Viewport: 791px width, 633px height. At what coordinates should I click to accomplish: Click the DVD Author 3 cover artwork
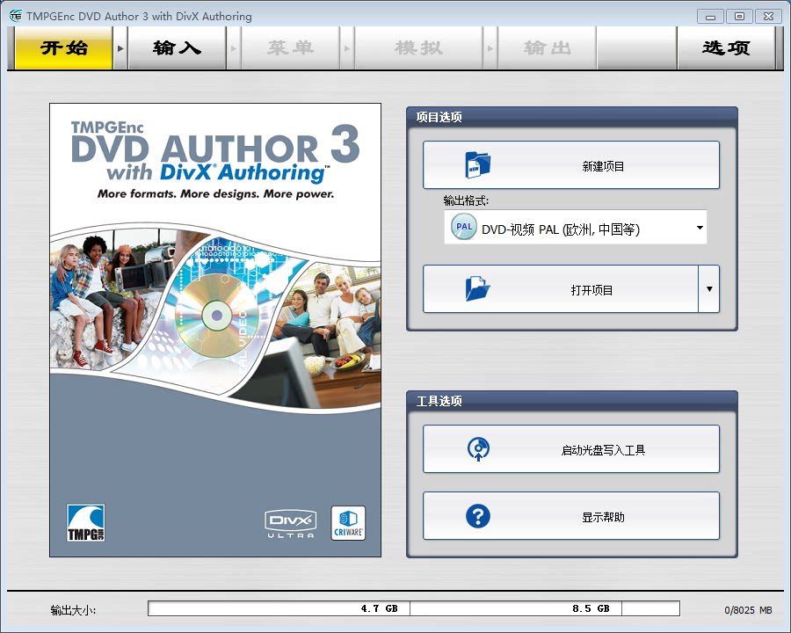[x=215, y=330]
